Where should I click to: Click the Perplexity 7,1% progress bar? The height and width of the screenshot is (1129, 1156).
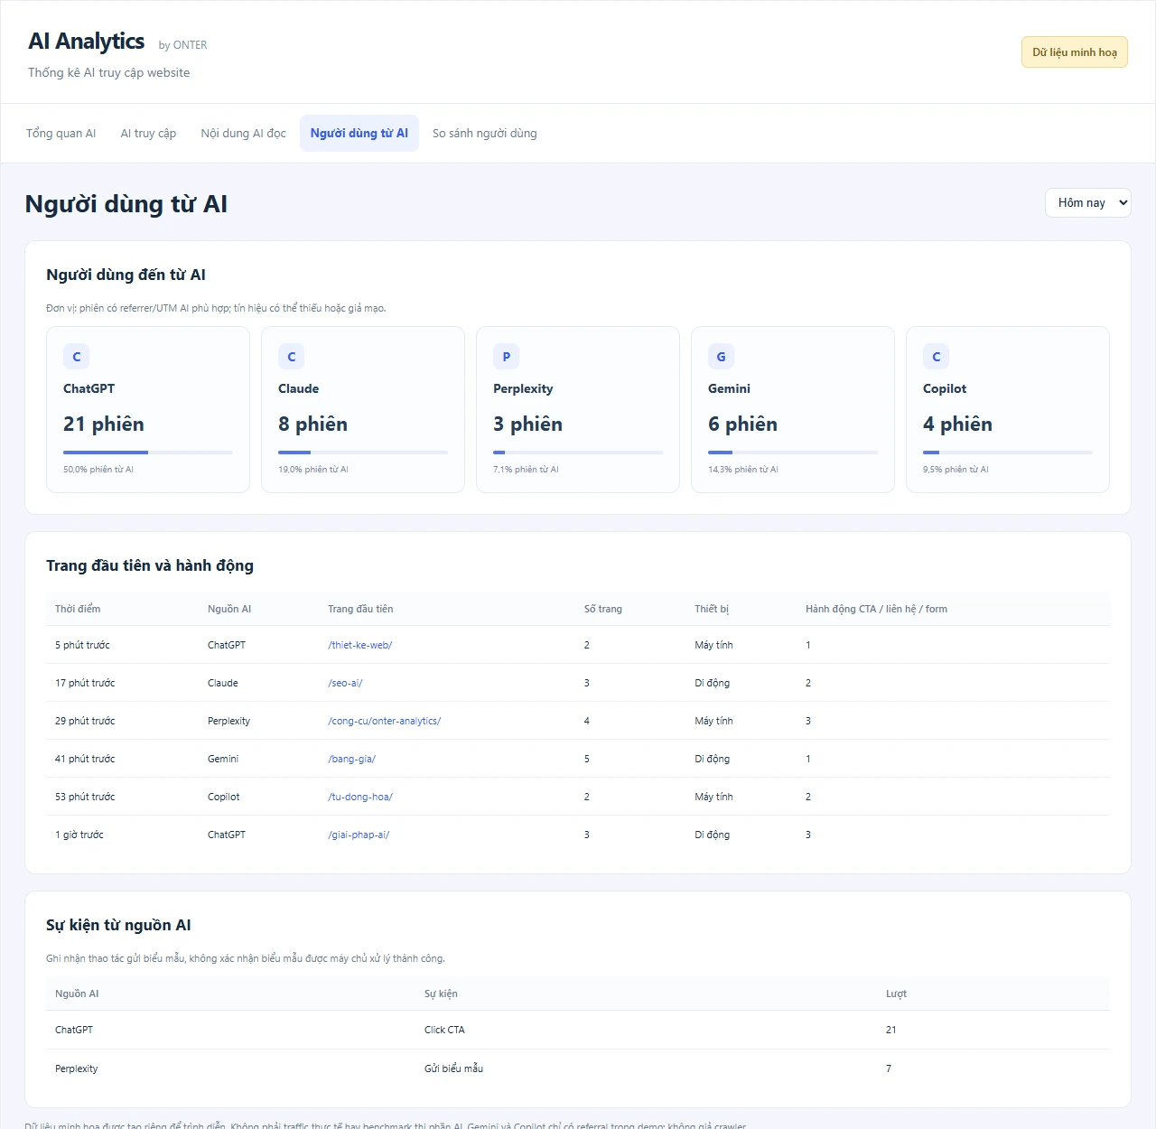(x=578, y=453)
